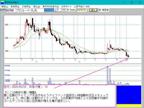The height and width of the screenshot is (108, 144).
Task: Minimize the 卑弥呼のお告げ window
Action: pos(124,2)
